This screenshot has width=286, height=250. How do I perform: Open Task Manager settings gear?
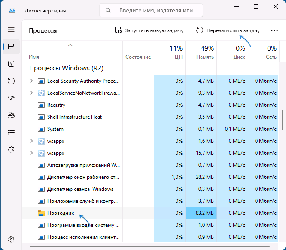[x=11, y=239]
